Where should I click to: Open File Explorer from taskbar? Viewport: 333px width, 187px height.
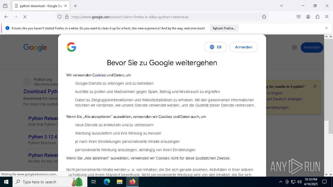point(119,182)
